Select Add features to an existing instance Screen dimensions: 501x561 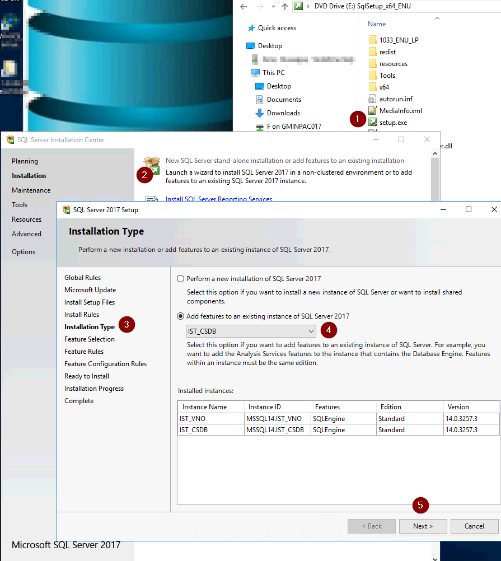tap(180, 315)
